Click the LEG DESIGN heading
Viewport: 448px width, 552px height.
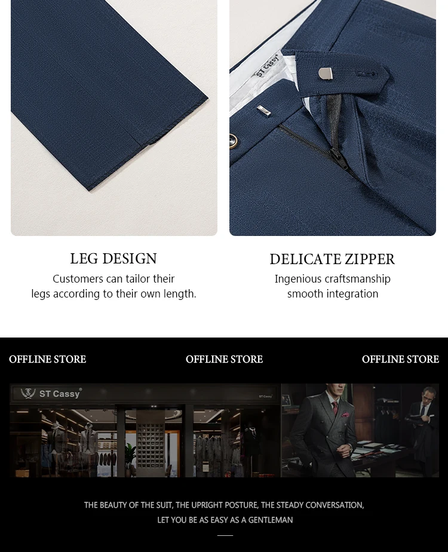pos(113,259)
